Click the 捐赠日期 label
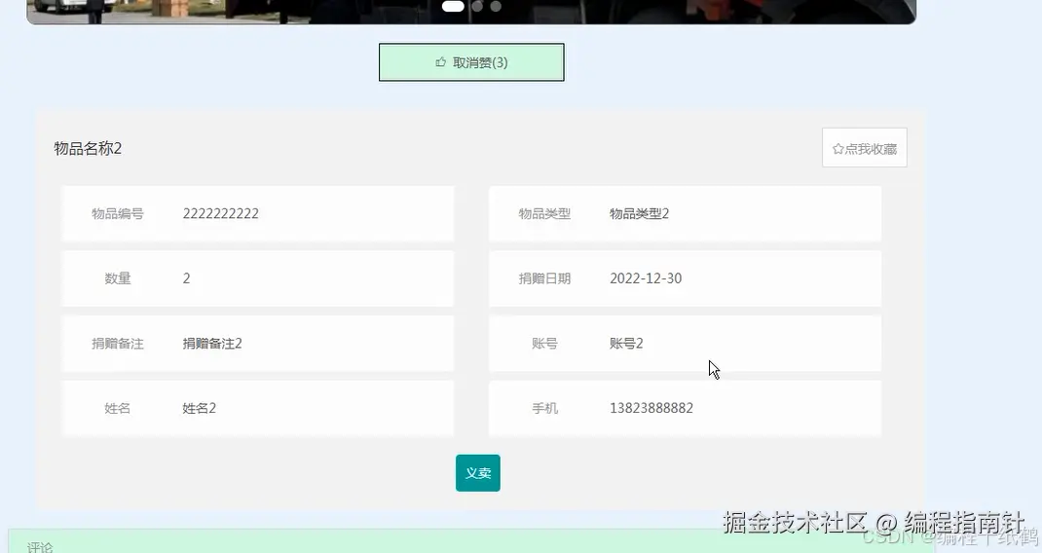The height and width of the screenshot is (553, 1042). (x=544, y=278)
